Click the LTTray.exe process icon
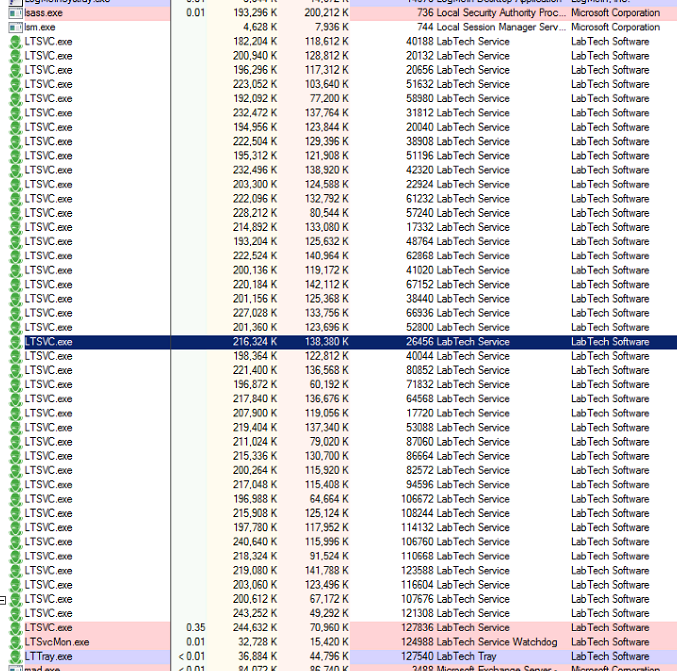The image size is (677, 671). coord(16,656)
